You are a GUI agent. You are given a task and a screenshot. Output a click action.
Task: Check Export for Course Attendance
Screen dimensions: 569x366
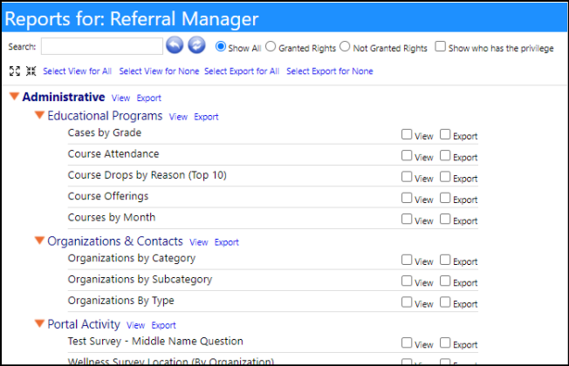point(445,155)
